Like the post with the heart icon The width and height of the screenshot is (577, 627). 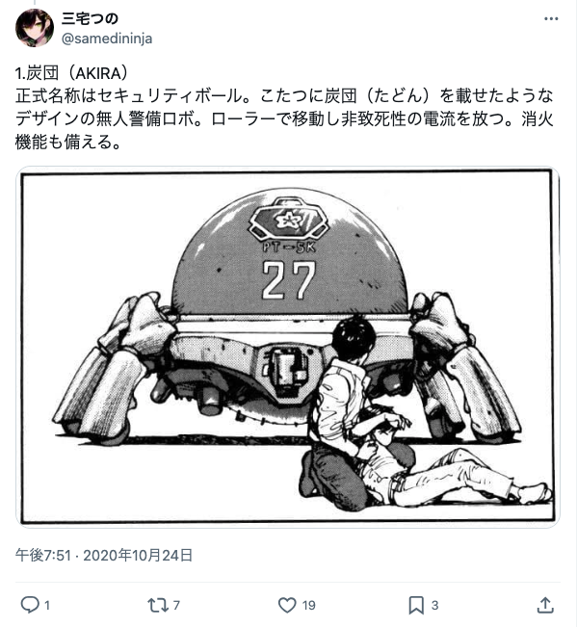(x=287, y=605)
